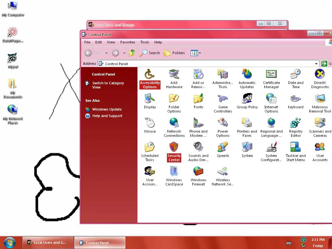Click the Search toolbar button

point(150,53)
